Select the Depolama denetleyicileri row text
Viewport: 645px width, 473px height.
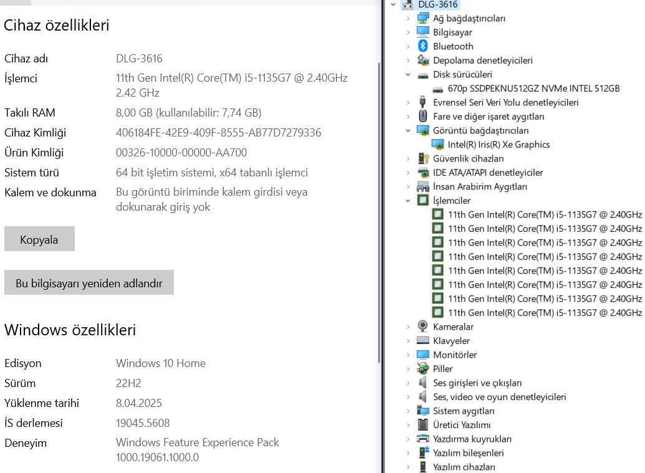tap(482, 60)
